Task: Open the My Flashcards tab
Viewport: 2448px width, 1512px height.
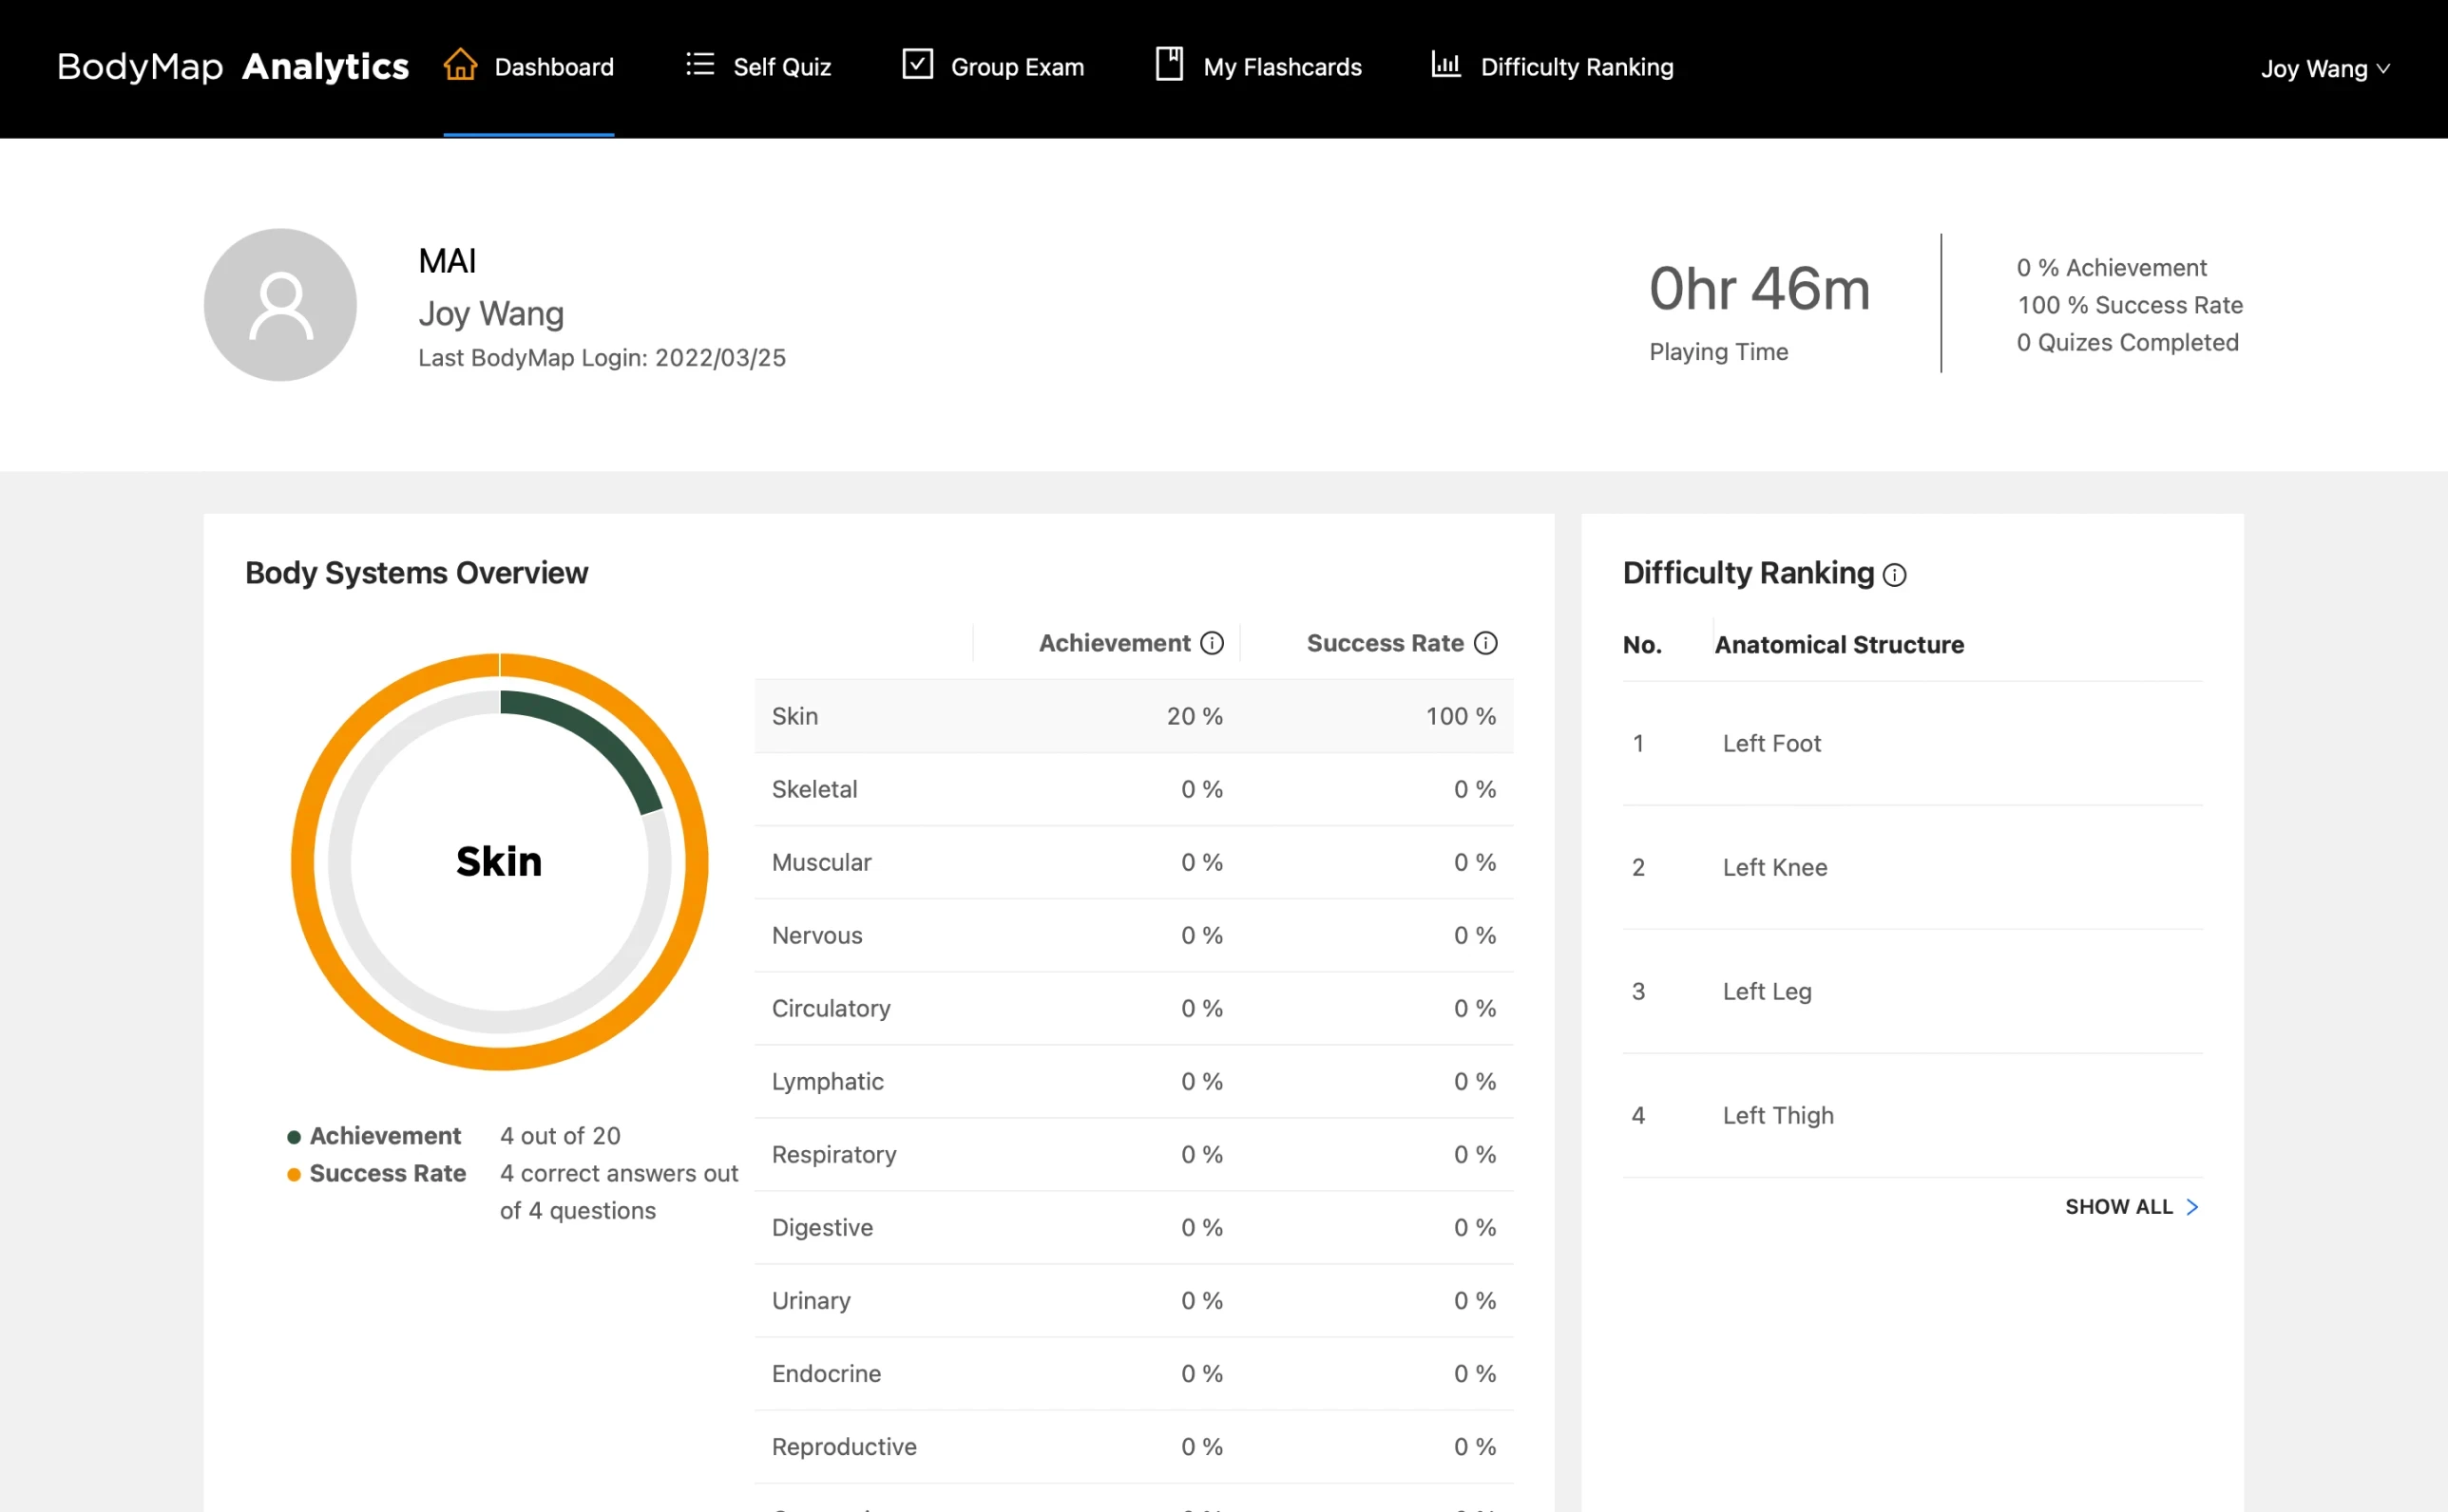Action: pyautogui.click(x=1258, y=67)
